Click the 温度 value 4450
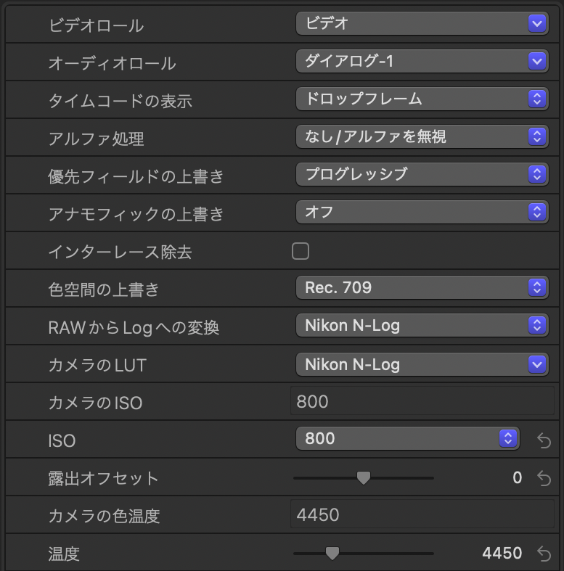The image size is (564, 571). pyautogui.click(x=502, y=554)
